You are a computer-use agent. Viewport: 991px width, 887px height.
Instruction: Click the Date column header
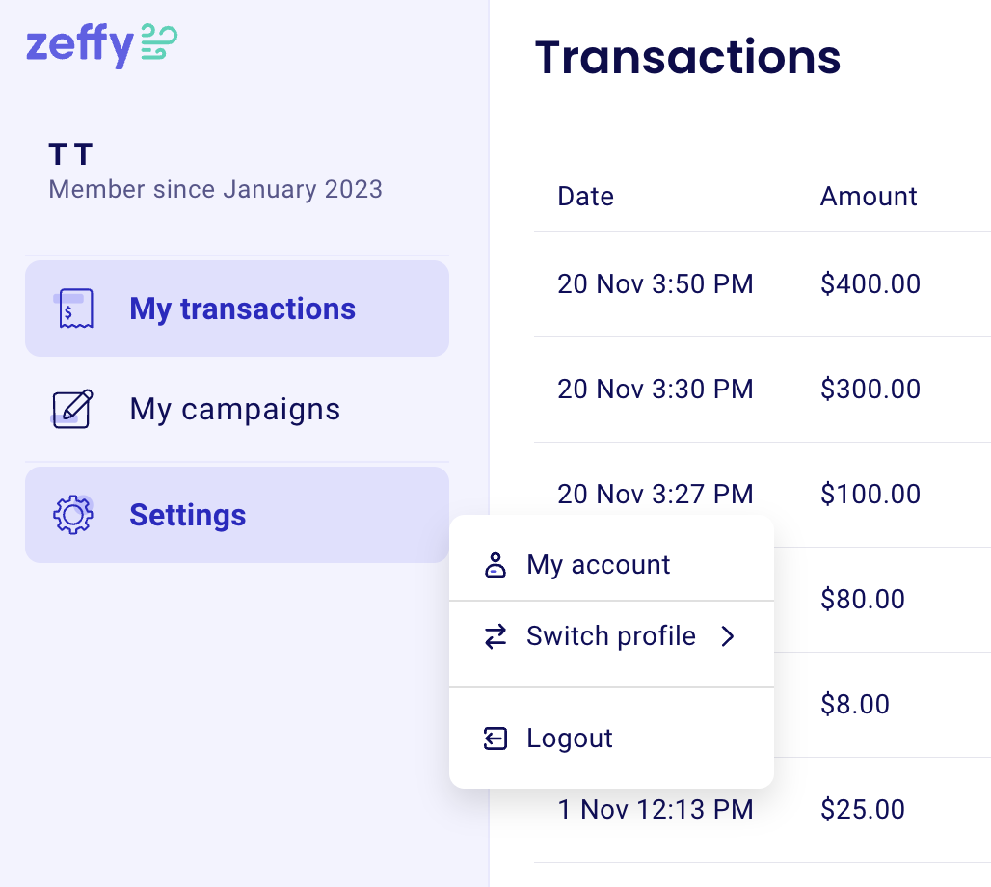[585, 196]
